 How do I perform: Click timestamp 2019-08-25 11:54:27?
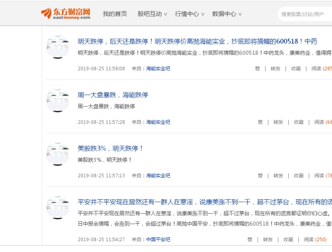point(101,239)
